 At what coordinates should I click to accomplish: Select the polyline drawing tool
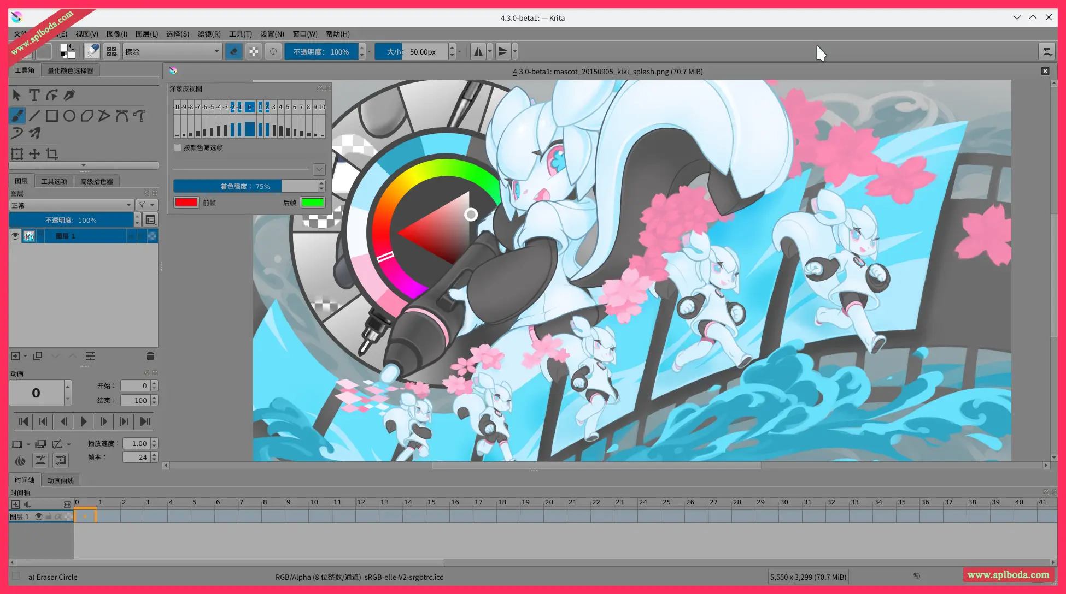(104, 116)
